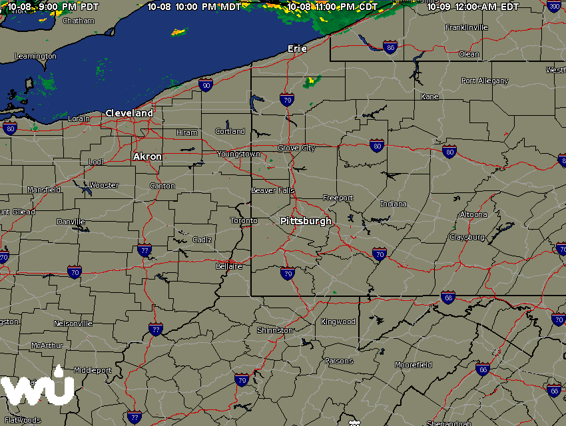Select the Pittsburgh city label

tap(306, 221)
